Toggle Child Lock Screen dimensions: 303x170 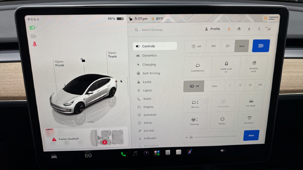point(226,67)
